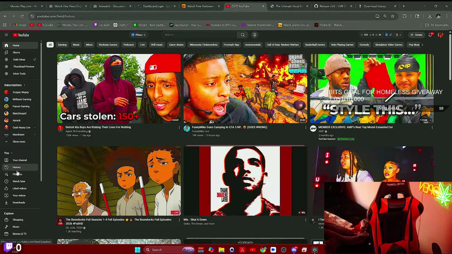Viewport: 452px width, 254px height.
Task: Play the Boondocks Full Episodes live thumbnail
Action: click(x=119, y=181)
